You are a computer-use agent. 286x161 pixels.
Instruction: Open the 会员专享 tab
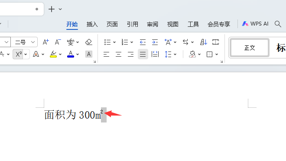point(219,24)
